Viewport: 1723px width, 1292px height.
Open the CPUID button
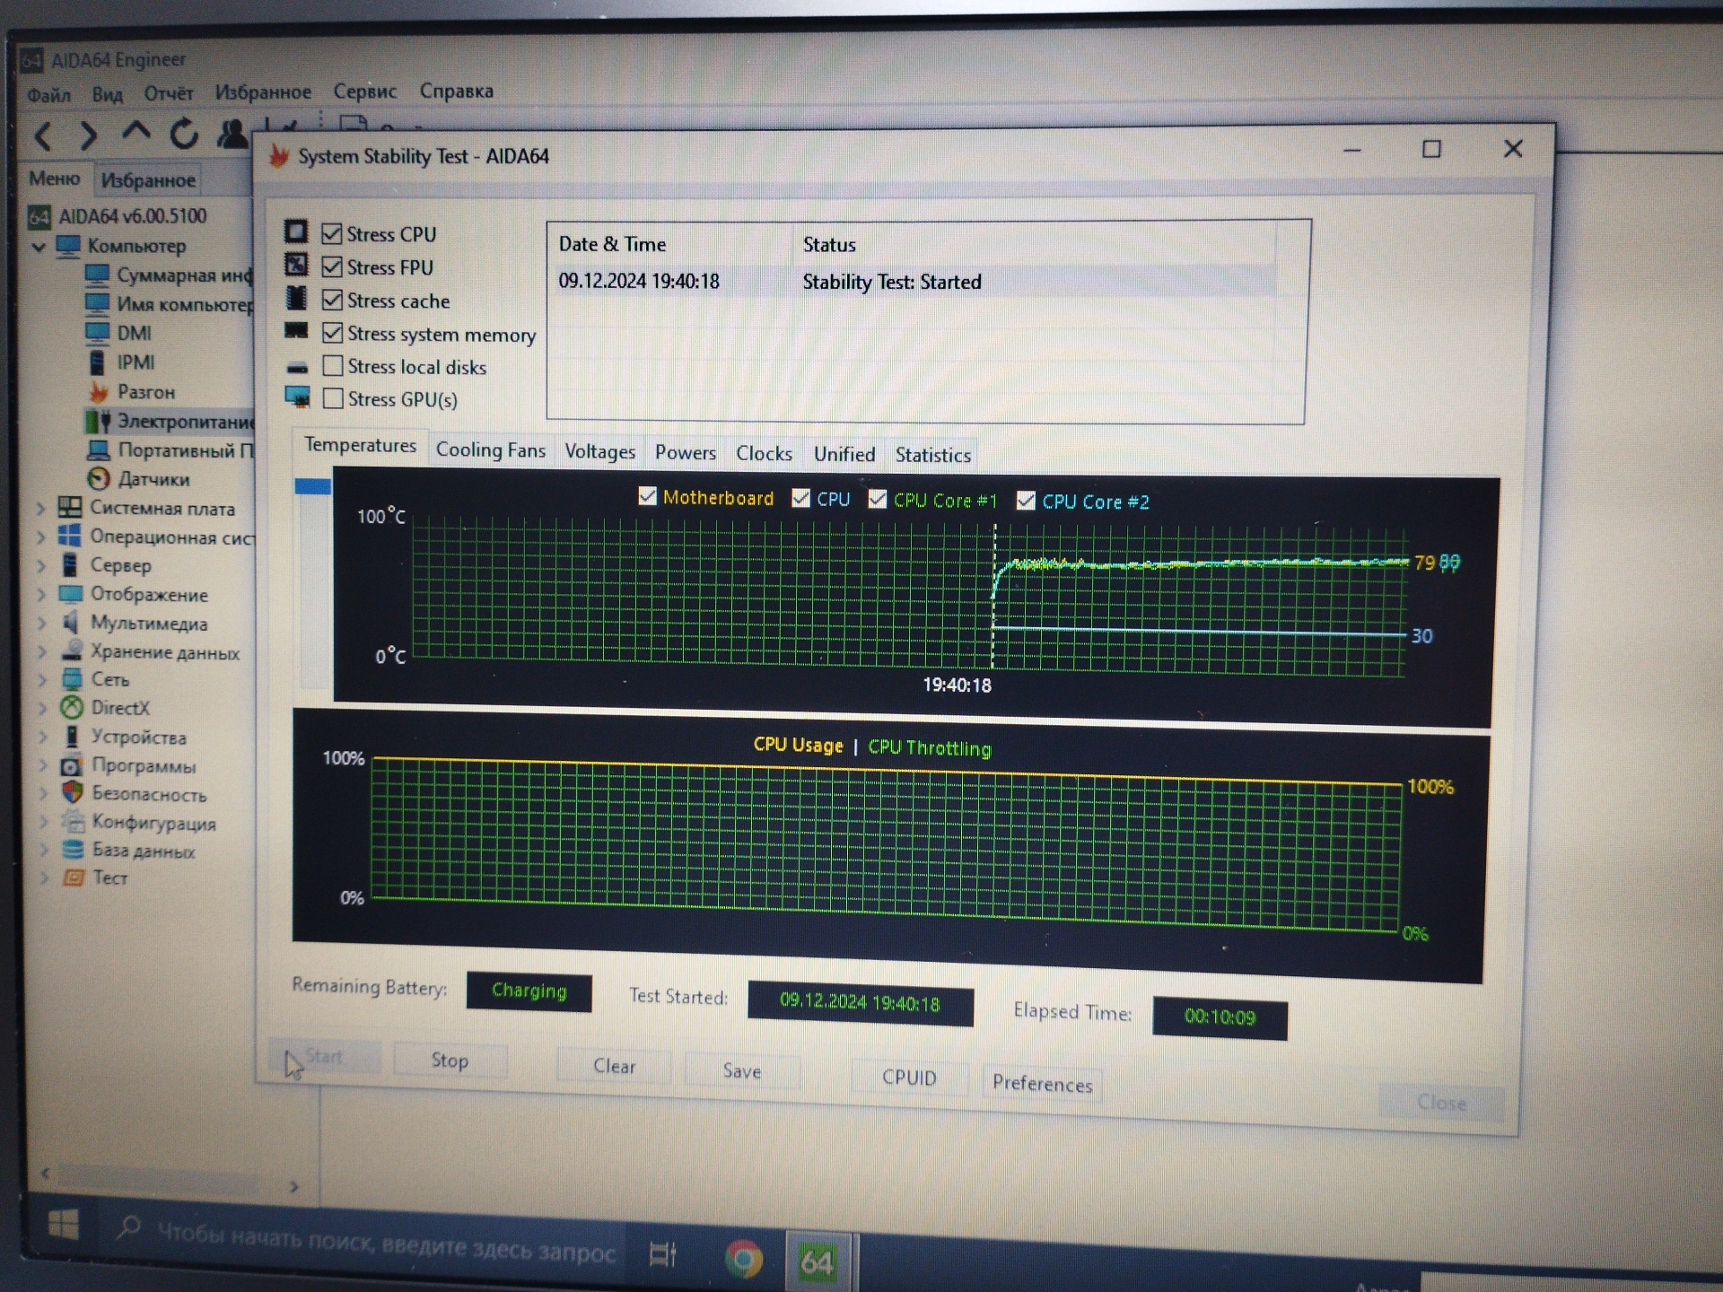coord(909,1078)
